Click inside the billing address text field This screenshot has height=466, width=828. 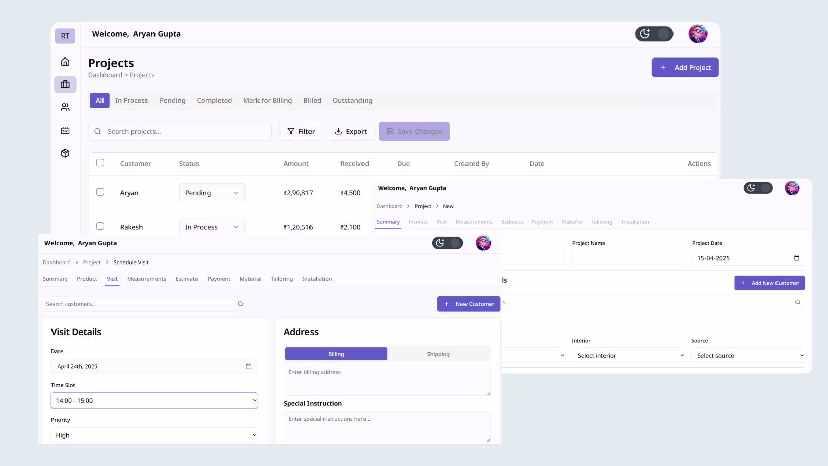[387, 380]
